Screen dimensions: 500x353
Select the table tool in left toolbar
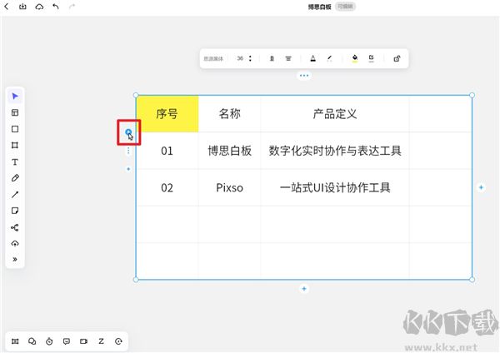click(x=15, y=112)
